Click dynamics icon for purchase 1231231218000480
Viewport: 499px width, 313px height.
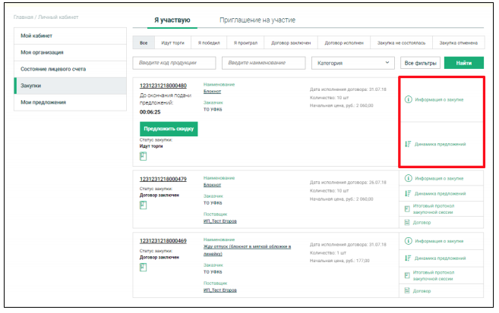coord(408,144)
